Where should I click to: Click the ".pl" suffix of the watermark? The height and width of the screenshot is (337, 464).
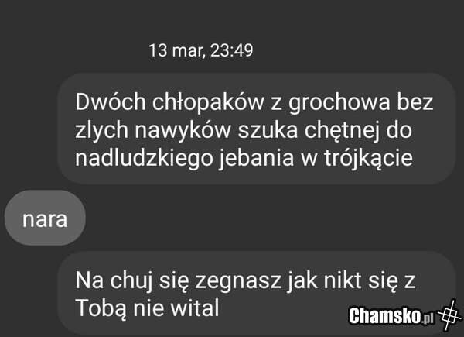pyautogui.click(x=428, y=318)
